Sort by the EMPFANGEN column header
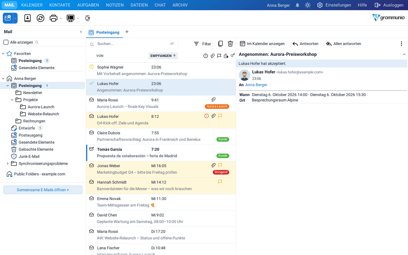This screenshot has width=408, height=255. point(163,56)
